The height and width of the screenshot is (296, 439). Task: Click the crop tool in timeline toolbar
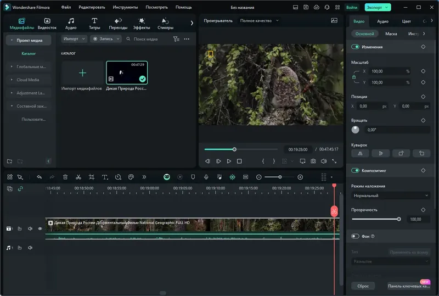(92, 177)
